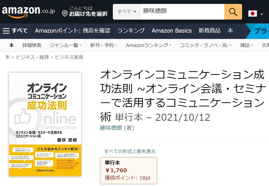The image size is (269, 186).
Task: Open the 雑誌 dropdown menu
Action: tap(247, 45)
